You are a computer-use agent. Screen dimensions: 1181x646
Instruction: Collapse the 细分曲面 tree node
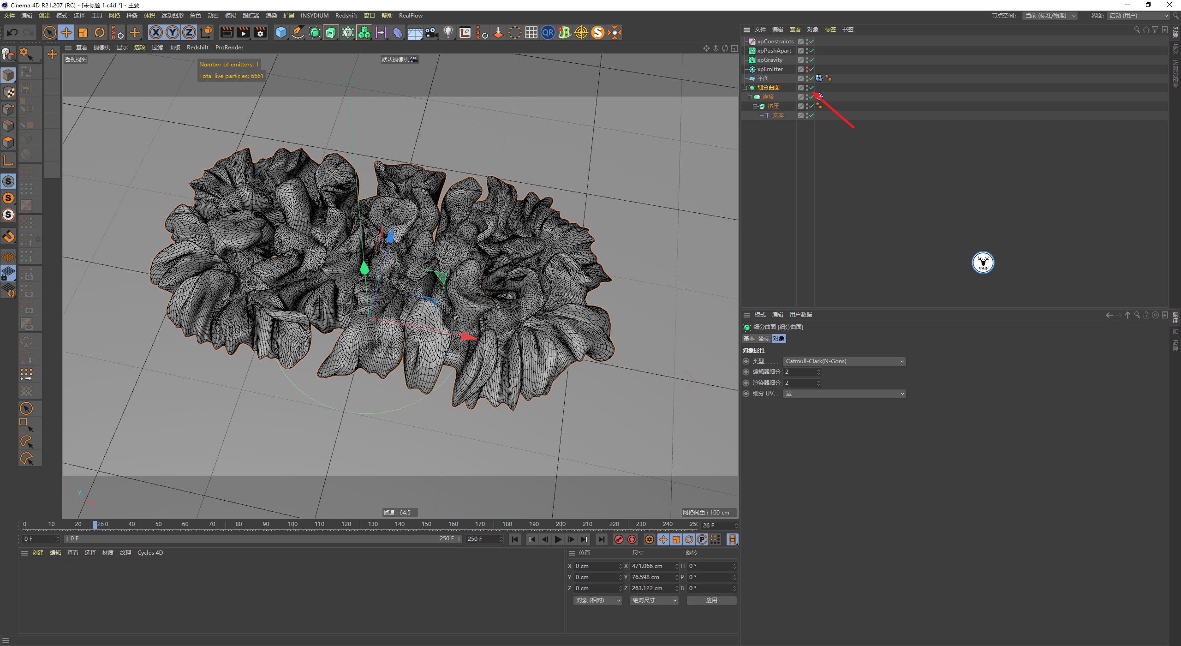point(745,88)
